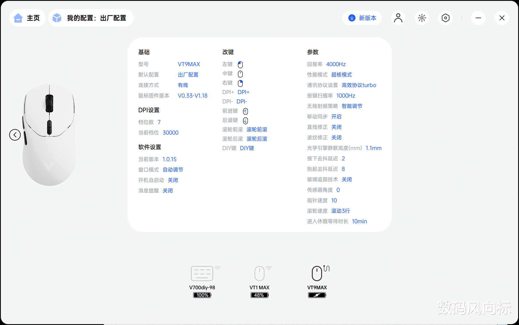
Task: Click the 参数 section heading
Action: [x=313, y=52]
